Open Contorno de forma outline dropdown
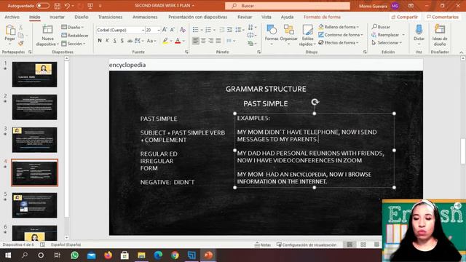Image resolution: width=466 pixels, height=262 pixels. click(341, 35)
